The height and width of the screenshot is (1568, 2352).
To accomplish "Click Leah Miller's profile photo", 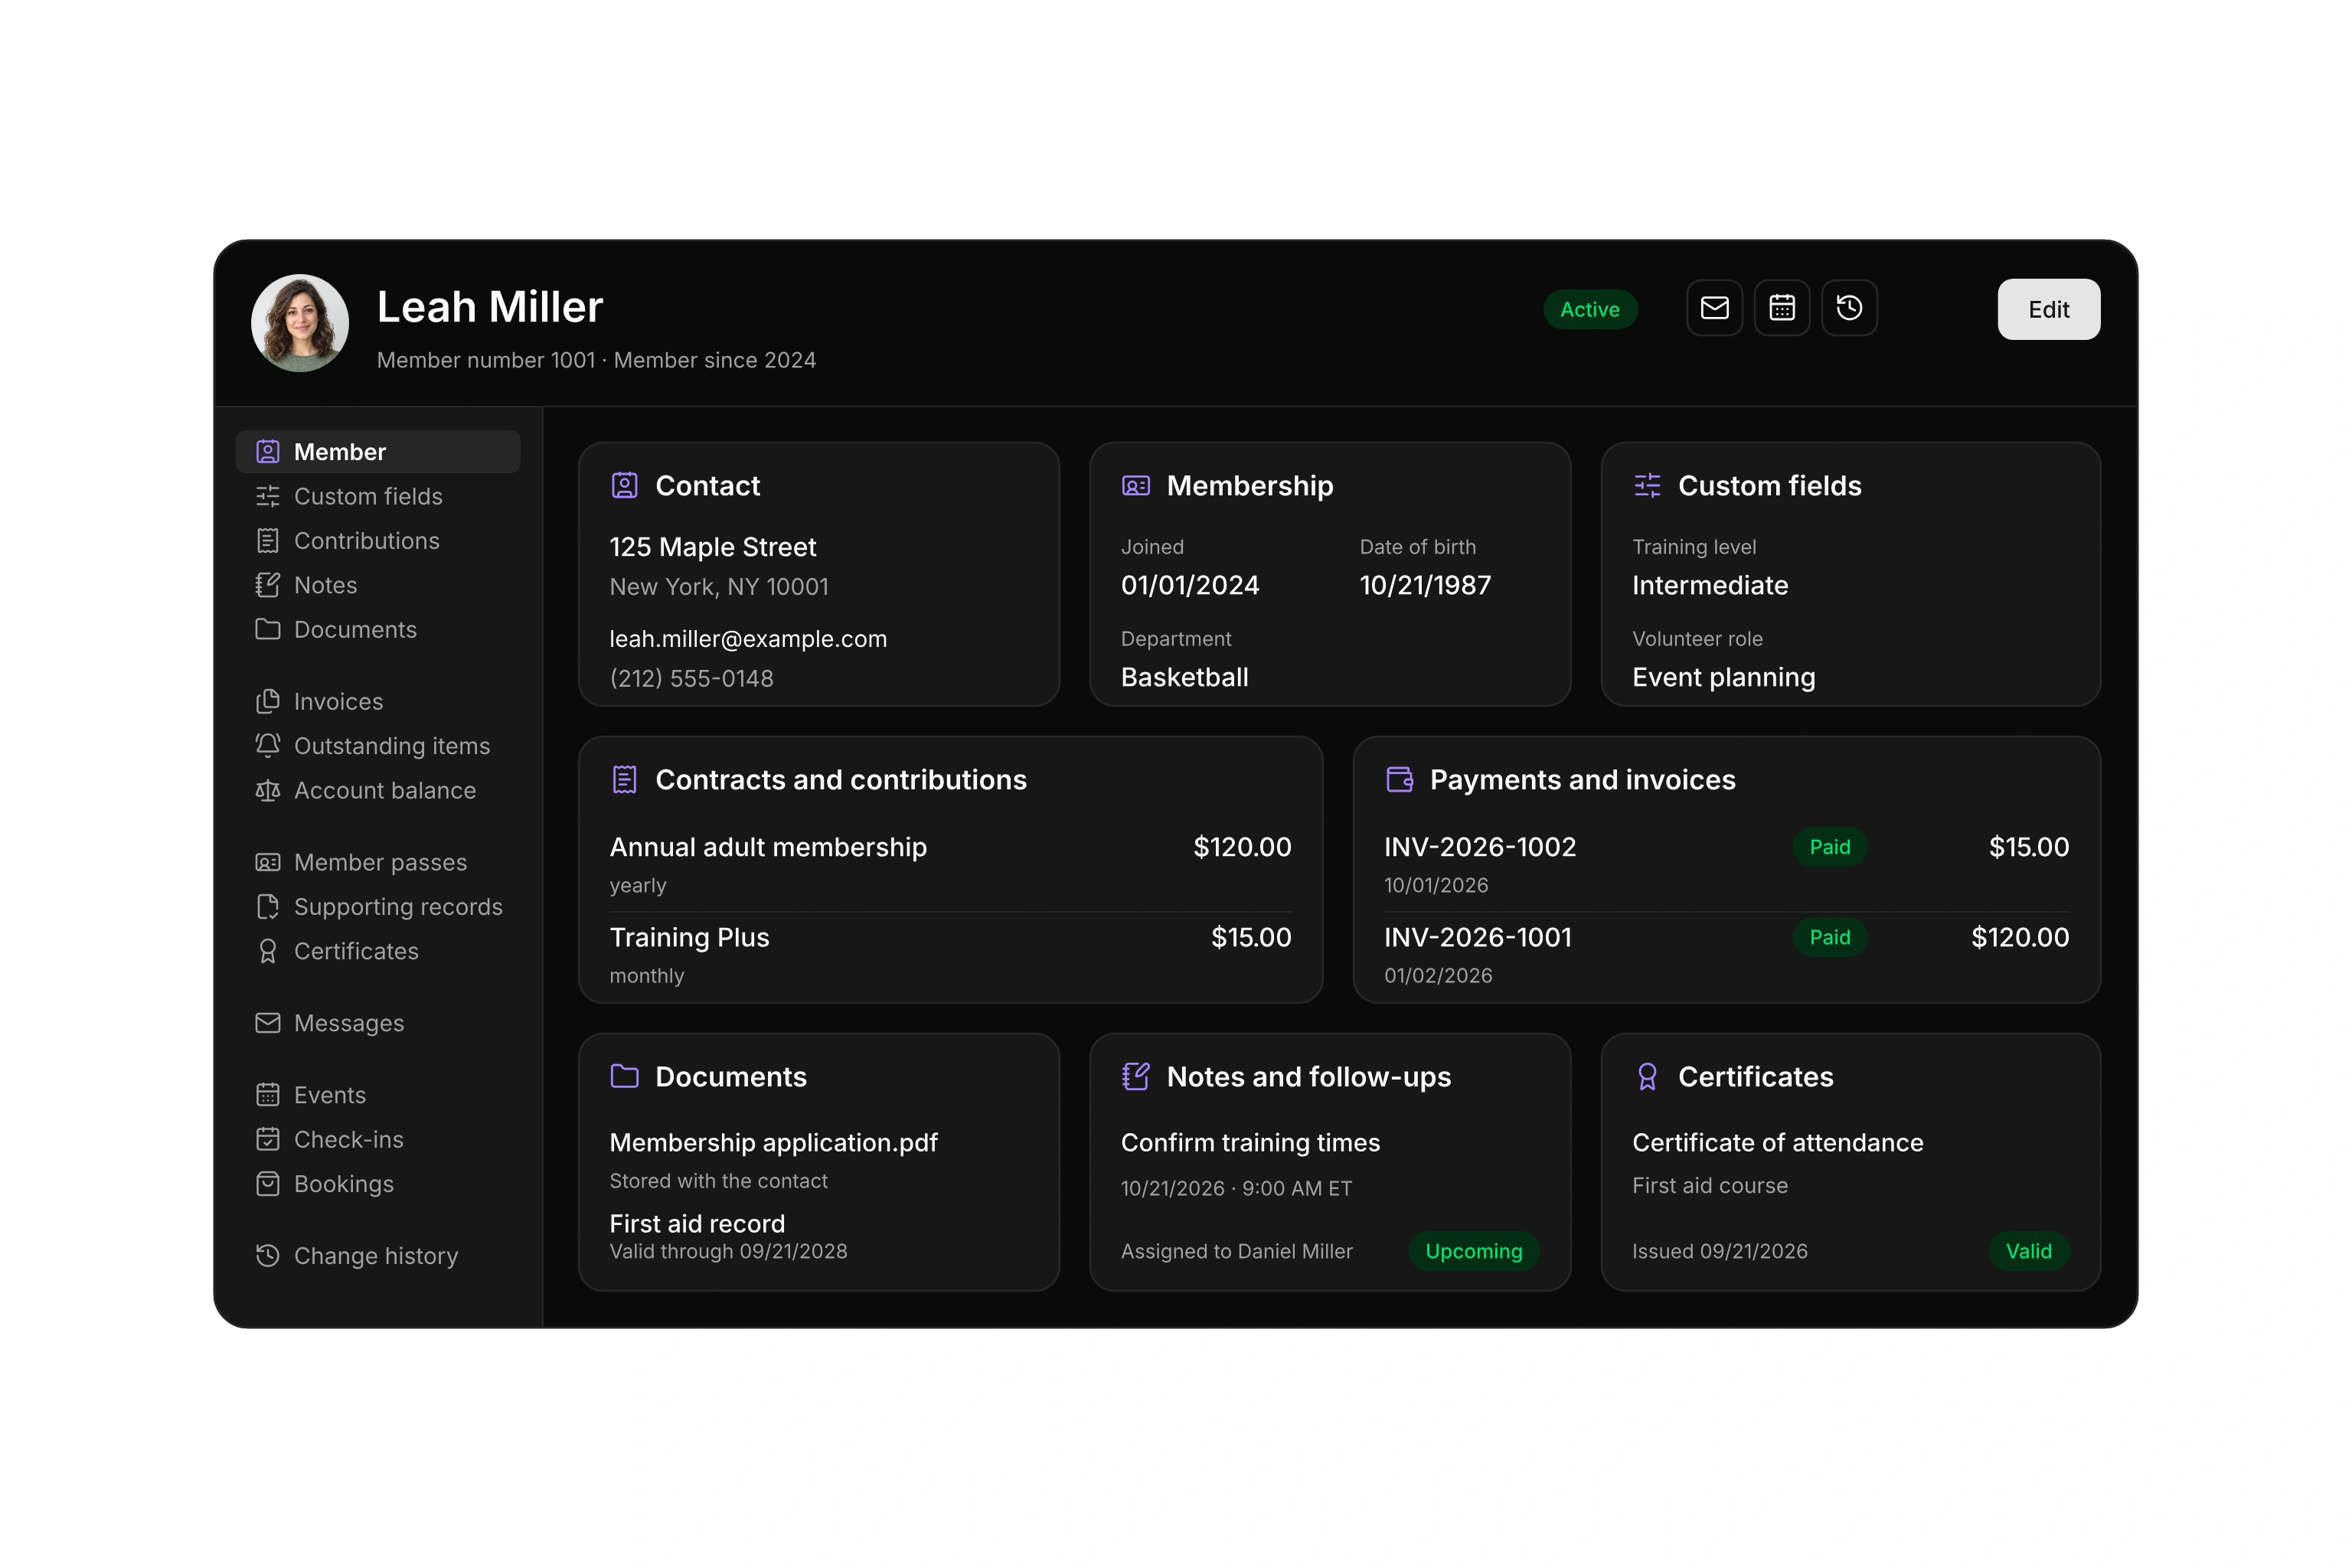I will coord(300,323).
